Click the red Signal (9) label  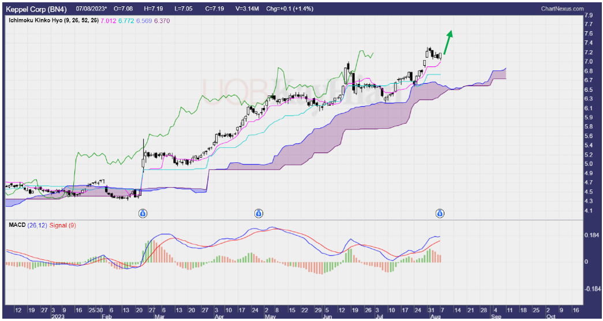63,225
